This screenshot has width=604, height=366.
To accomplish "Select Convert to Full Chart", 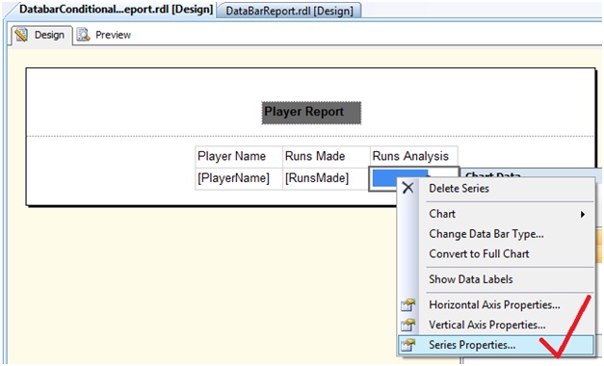I will point(496,254).
